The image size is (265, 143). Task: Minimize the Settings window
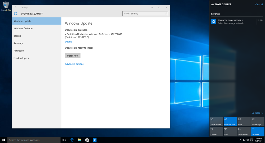point(152,7)
